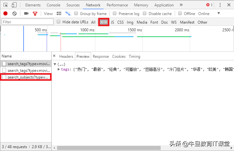Select the Network tab
234x151 pixels.
click(x=93, y=5)
